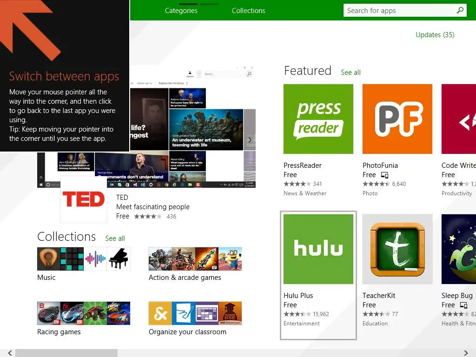476x357 pixels.
Task: Open the drum pad app in Music collection
Action: pos(72,259)
